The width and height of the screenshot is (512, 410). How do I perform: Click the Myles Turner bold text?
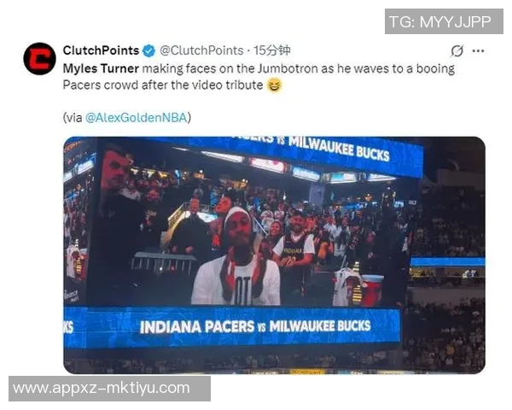pos(101,68)
